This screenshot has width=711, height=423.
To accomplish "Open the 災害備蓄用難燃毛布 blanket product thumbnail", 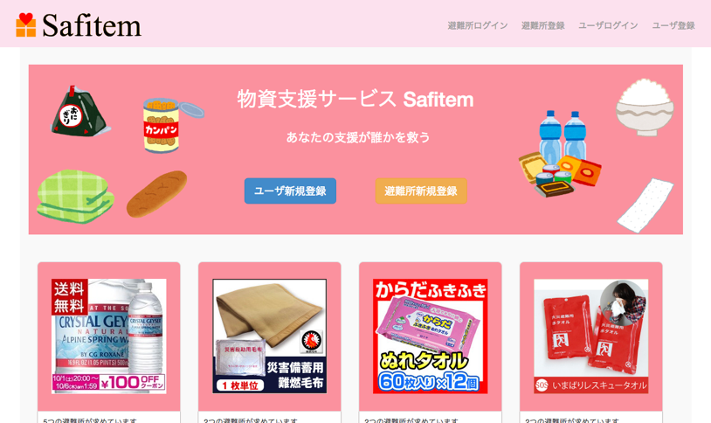I will tap(269, 336).
